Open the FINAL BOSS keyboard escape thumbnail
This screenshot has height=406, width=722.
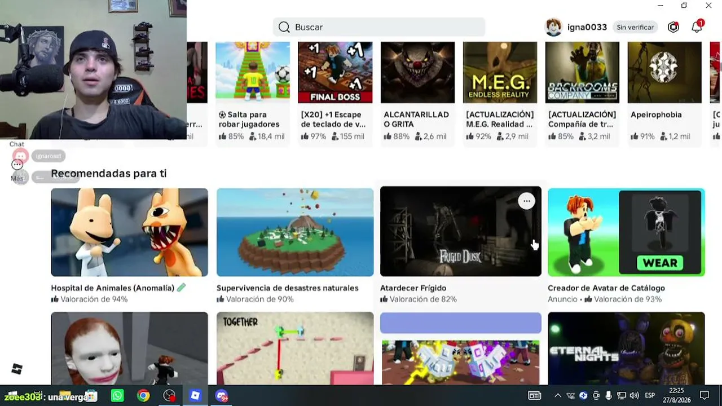pyautogui.click(x=335, y=73)
